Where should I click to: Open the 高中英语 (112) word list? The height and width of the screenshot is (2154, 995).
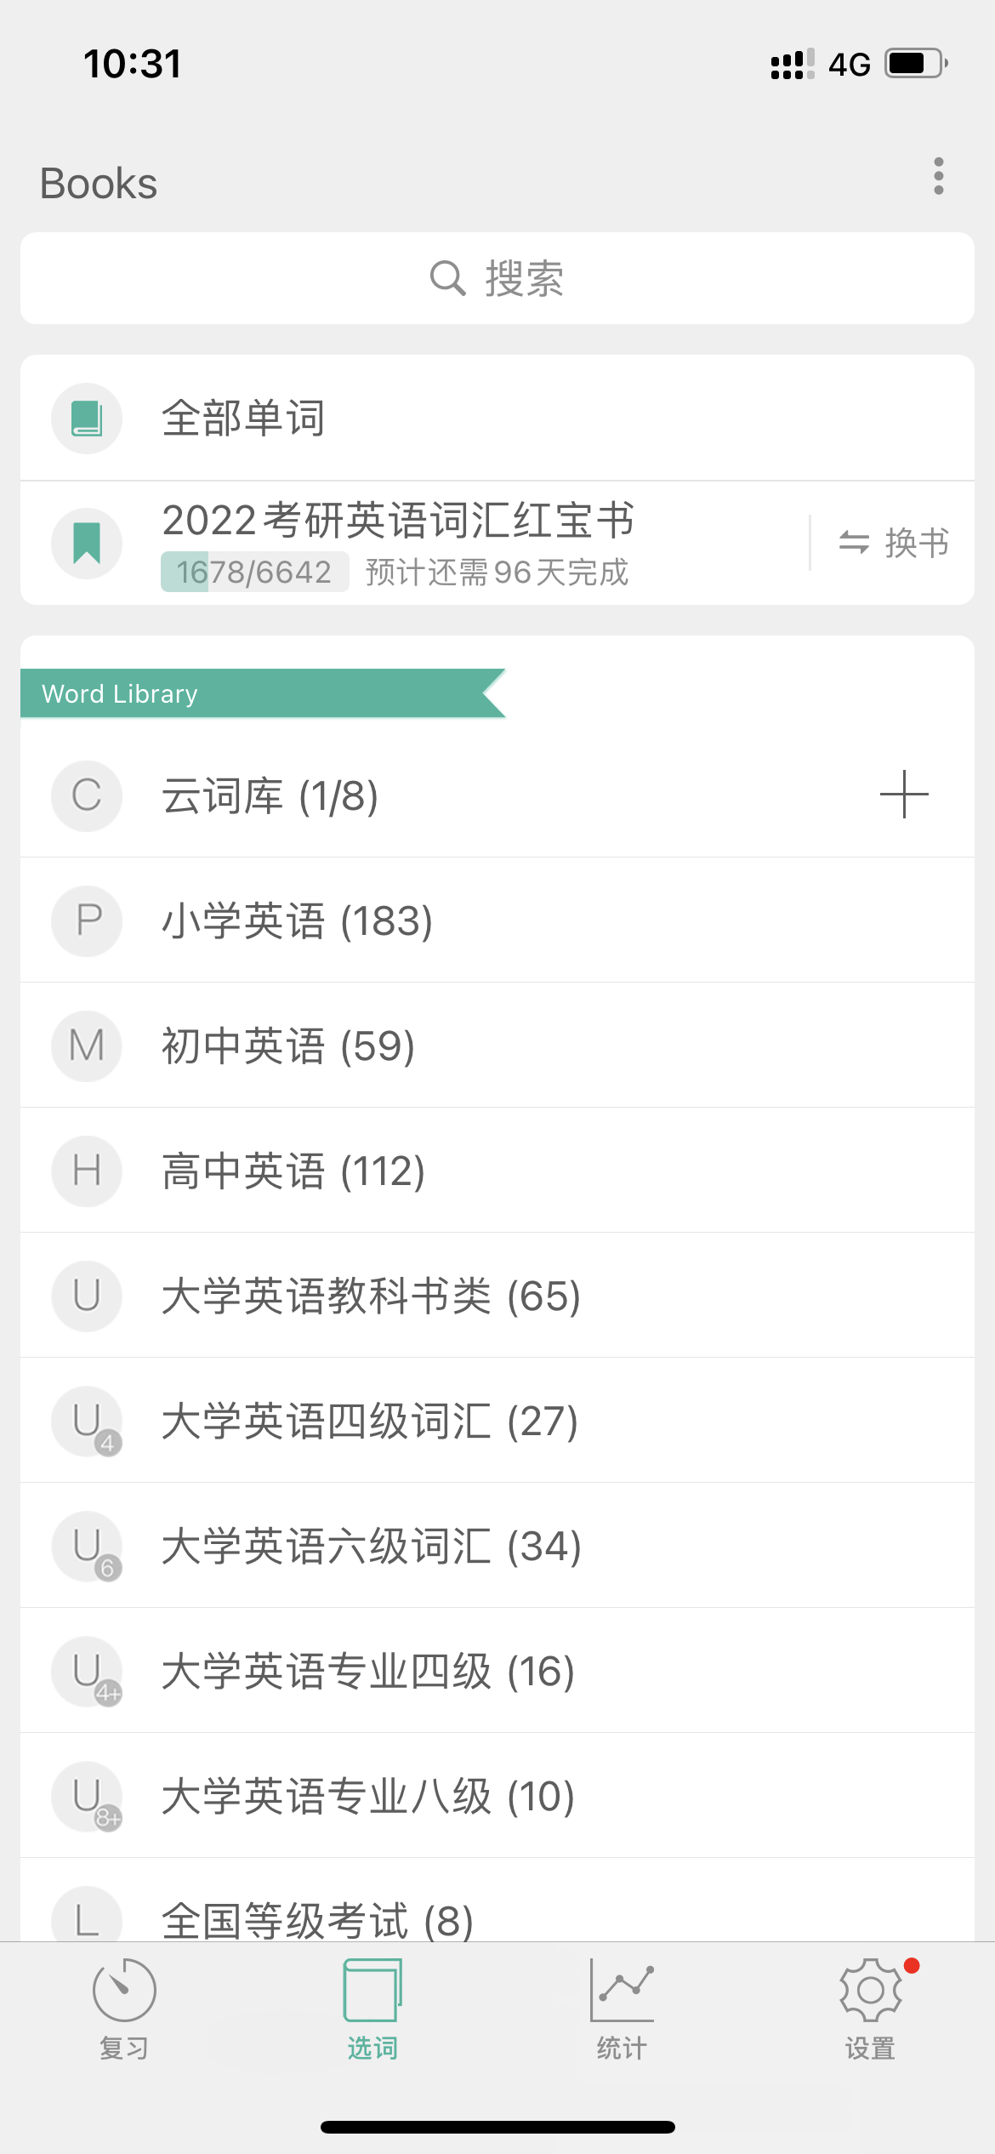[x=293, y=1171]
